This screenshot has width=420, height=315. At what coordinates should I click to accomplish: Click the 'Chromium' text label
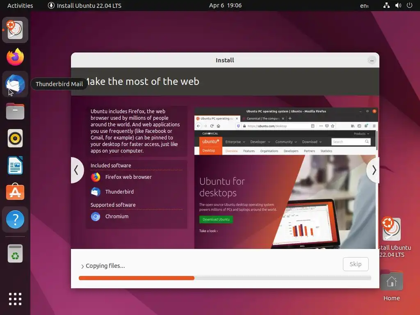(x=117, y=217)
